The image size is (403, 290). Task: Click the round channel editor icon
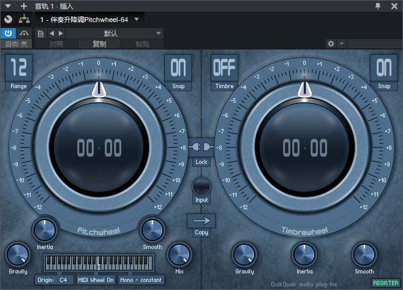click(x=8, y=19)
